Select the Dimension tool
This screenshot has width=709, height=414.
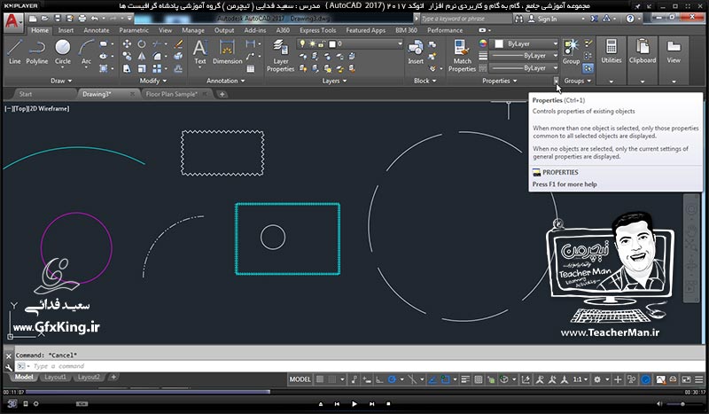[227, 51]
